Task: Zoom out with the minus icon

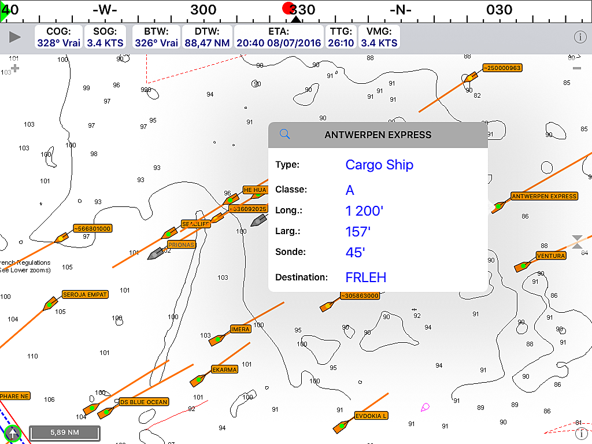Action: [x=576, y=68]
